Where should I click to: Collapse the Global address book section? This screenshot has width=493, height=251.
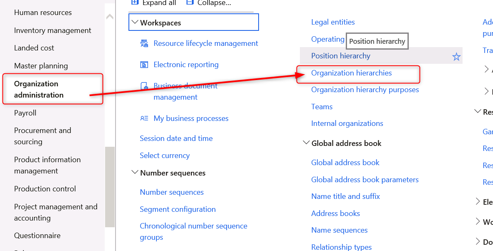pyautogui.click(x=306, y=143)
